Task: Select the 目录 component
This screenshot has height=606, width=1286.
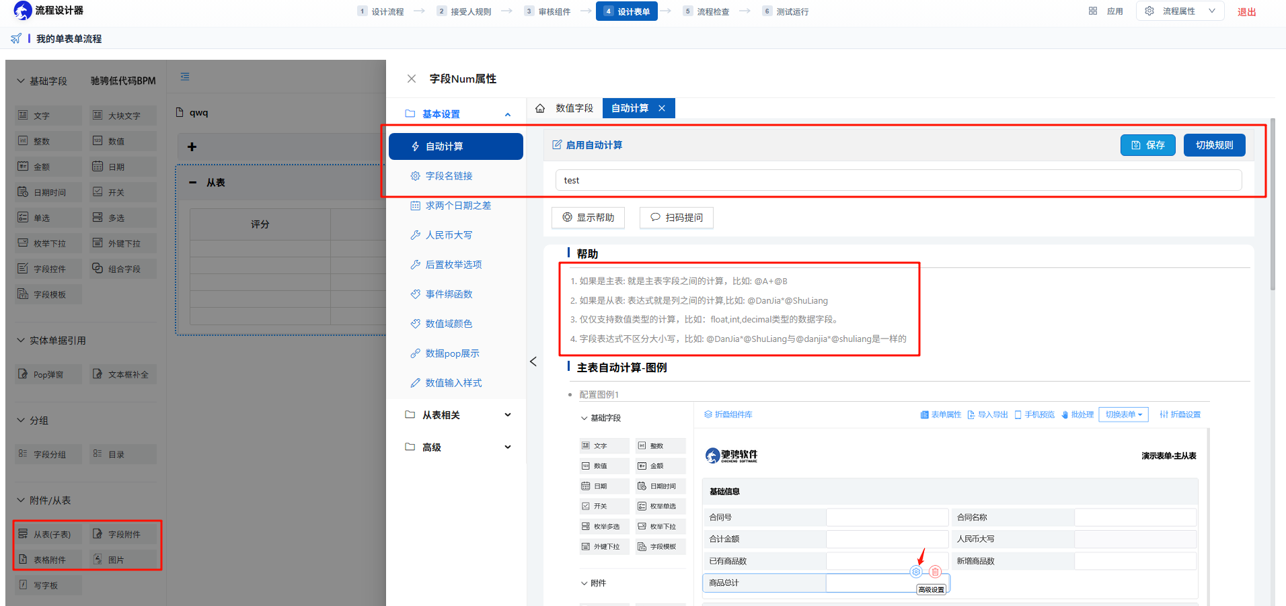Action: coord(123,454)
